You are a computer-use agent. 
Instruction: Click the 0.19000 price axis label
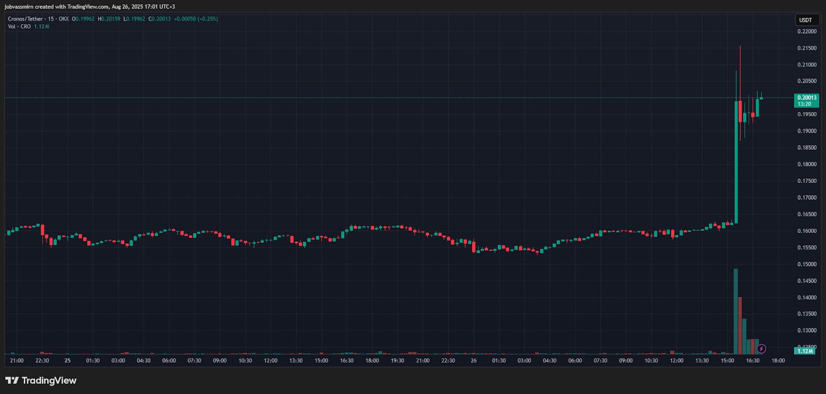807,131
